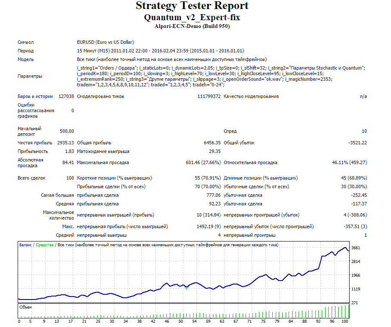Click max consecutive loss '-357.51 (3)'
The width and height of the screenshot is (391, 327).
coord(355,226)
